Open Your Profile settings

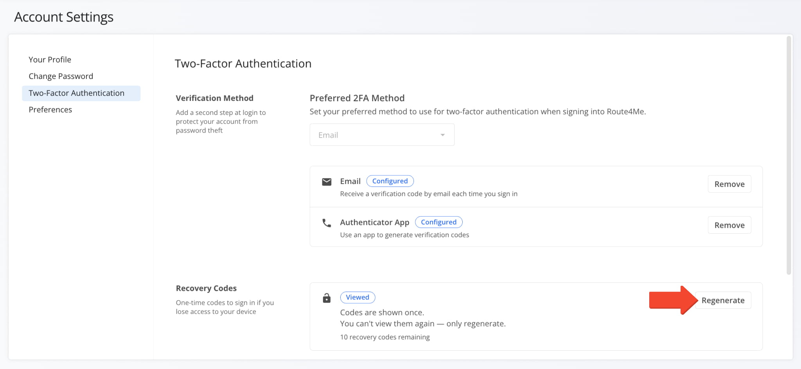coord(50,59)
